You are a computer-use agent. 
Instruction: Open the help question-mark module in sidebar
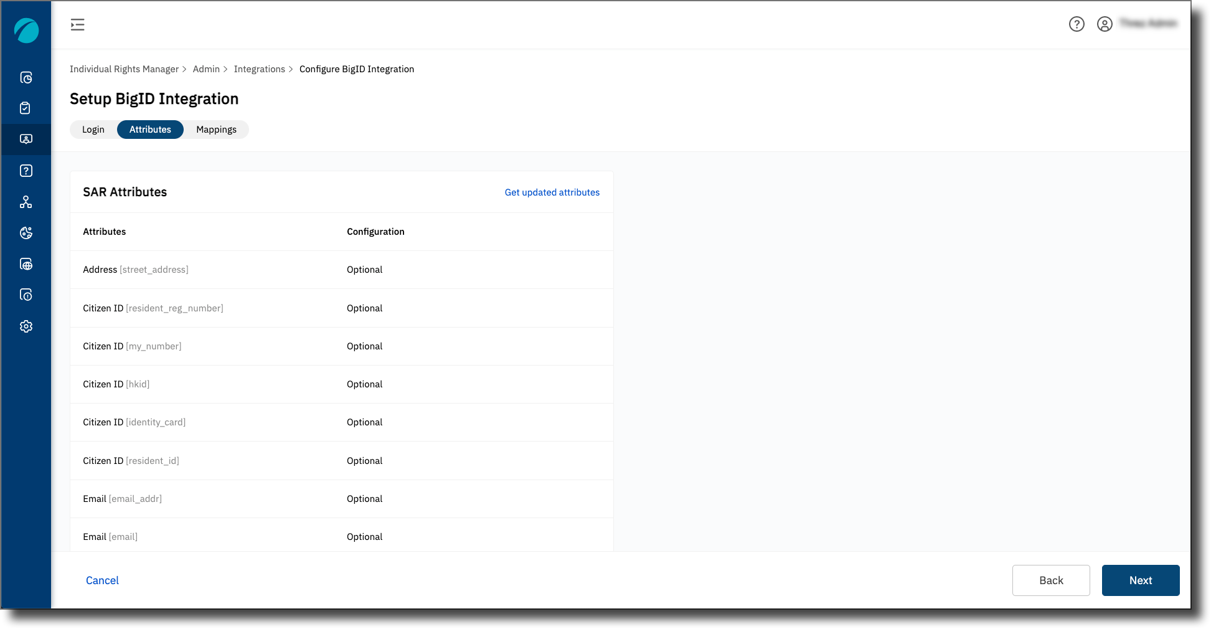tap(26, 171)
